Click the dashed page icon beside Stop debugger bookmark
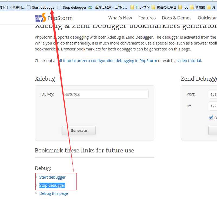Viewport: 217px width, 201px height. pyautogui.click(x=59, y=7)
